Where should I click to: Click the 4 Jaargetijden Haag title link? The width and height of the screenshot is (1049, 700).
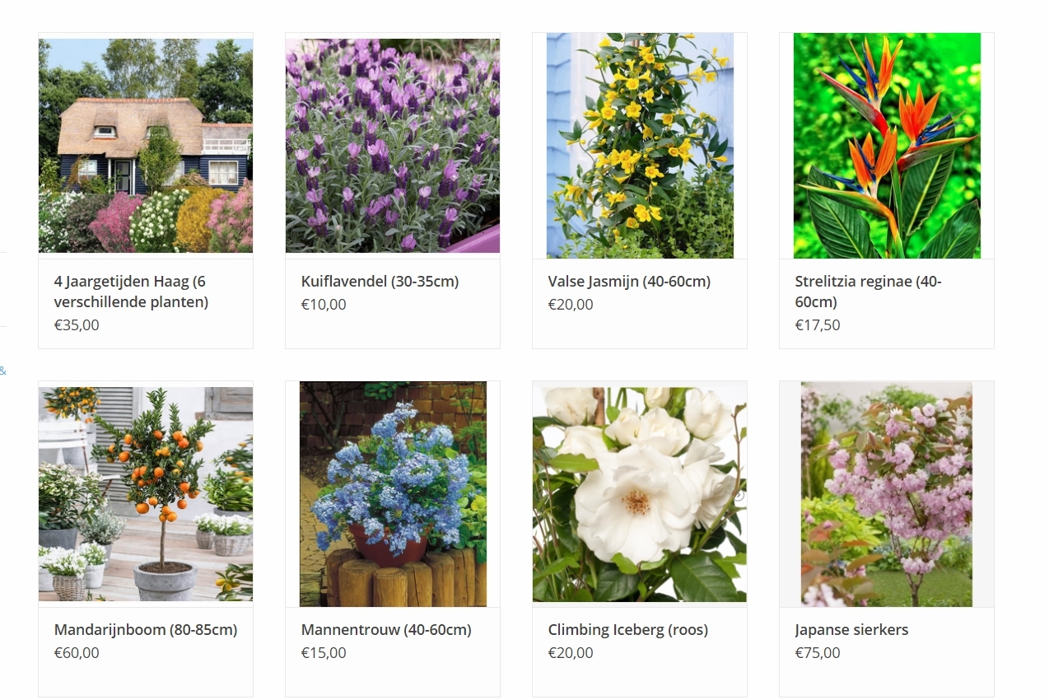tap(131, 292)
